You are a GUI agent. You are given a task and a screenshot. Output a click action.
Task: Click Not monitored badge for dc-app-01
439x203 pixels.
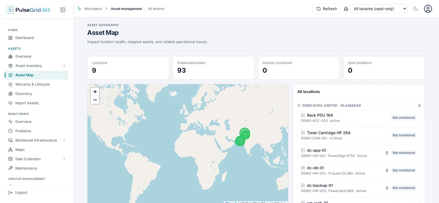tap(404, 153)
